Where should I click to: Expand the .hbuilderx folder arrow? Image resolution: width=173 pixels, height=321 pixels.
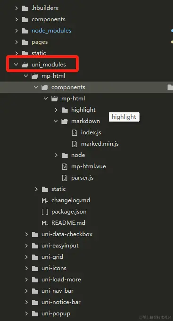pyautogui.click(x=16, y=8)
